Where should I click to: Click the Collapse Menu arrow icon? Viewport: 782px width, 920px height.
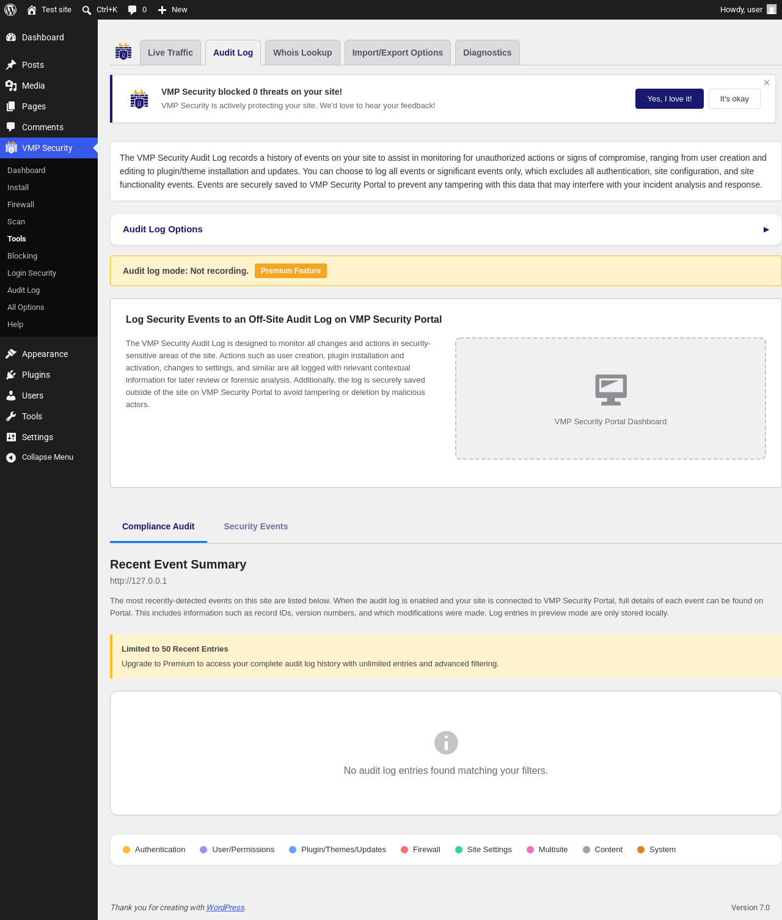pyautogui.click(x=11, y=457)
